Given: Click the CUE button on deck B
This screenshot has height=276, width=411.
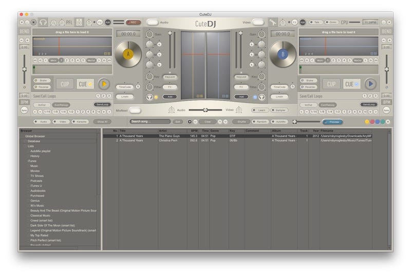Looking at the screenshot, I should pyautogui.click(x=352, y=84).
